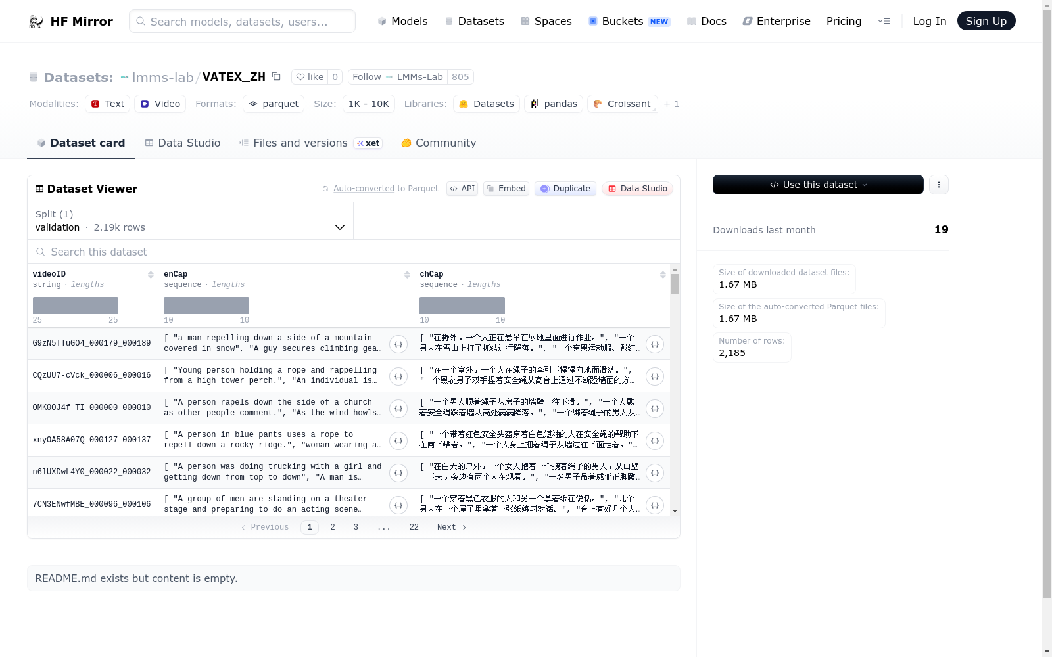This screenshot has width=1052, height=657.
Task: Switch to the Data Studio tab
Action: (x=183, y=143)
